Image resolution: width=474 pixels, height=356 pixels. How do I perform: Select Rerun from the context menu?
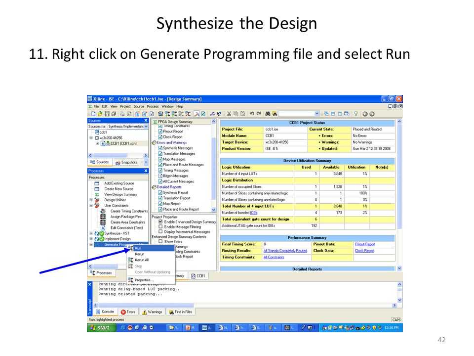pos(151,254)
